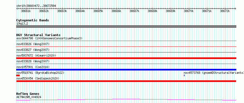Click the 38665k ruler tick label
Image resolution: width=244 pixels, height=103 pixels.
[98, 11]
